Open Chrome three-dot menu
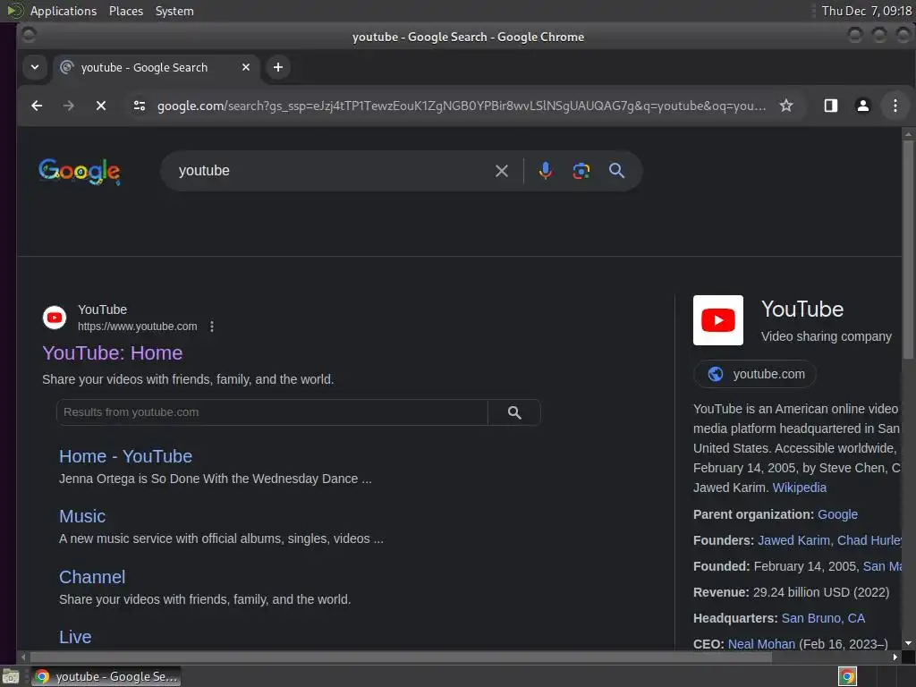The height and width of the screenshot is (687, 916). coord(895,106)
